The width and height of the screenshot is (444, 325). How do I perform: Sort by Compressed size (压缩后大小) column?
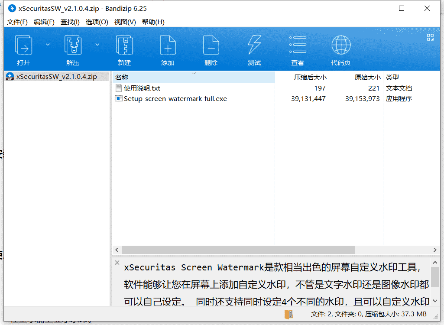click(x=302, y=78)
